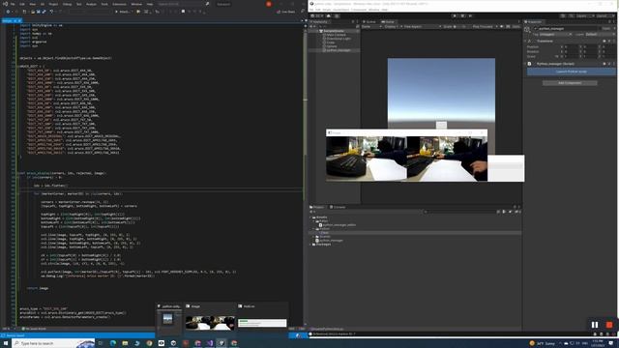Open the GameObject menu in Unity
The width and height of the screenshot is (619, 348).
pos(341,10)
